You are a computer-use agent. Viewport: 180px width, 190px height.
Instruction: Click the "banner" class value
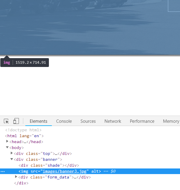(50, 159)
